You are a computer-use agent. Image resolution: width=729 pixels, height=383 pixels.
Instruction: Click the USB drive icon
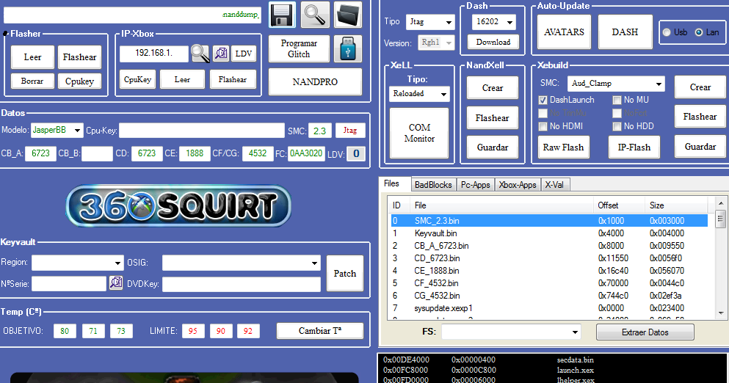(348, 49)
